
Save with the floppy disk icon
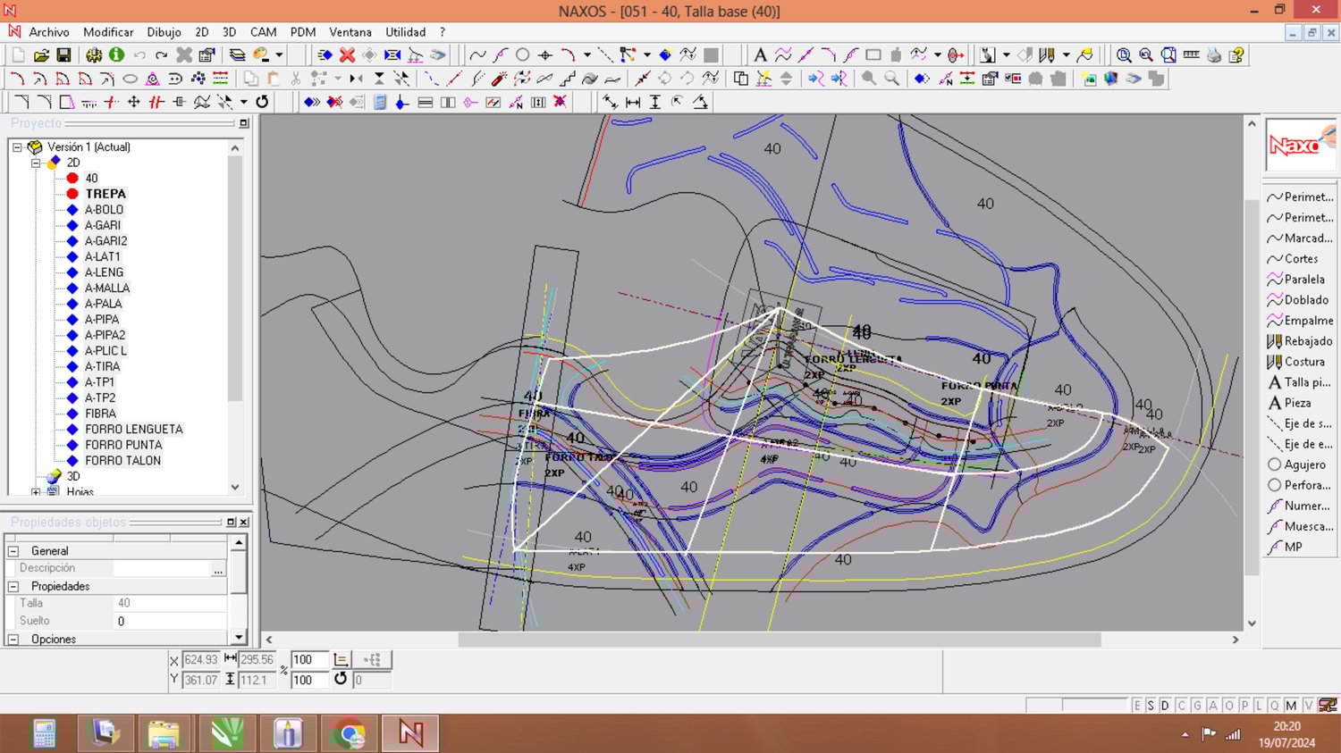(x=63, y=54)
